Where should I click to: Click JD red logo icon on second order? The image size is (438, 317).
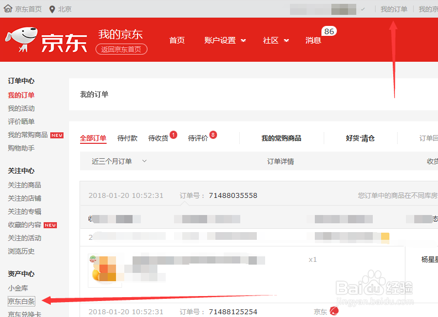click(334, 311)
